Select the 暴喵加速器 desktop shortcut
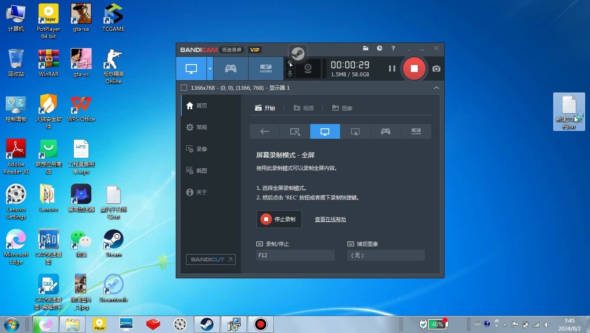590x333 pixels. (x=81, y=198)
